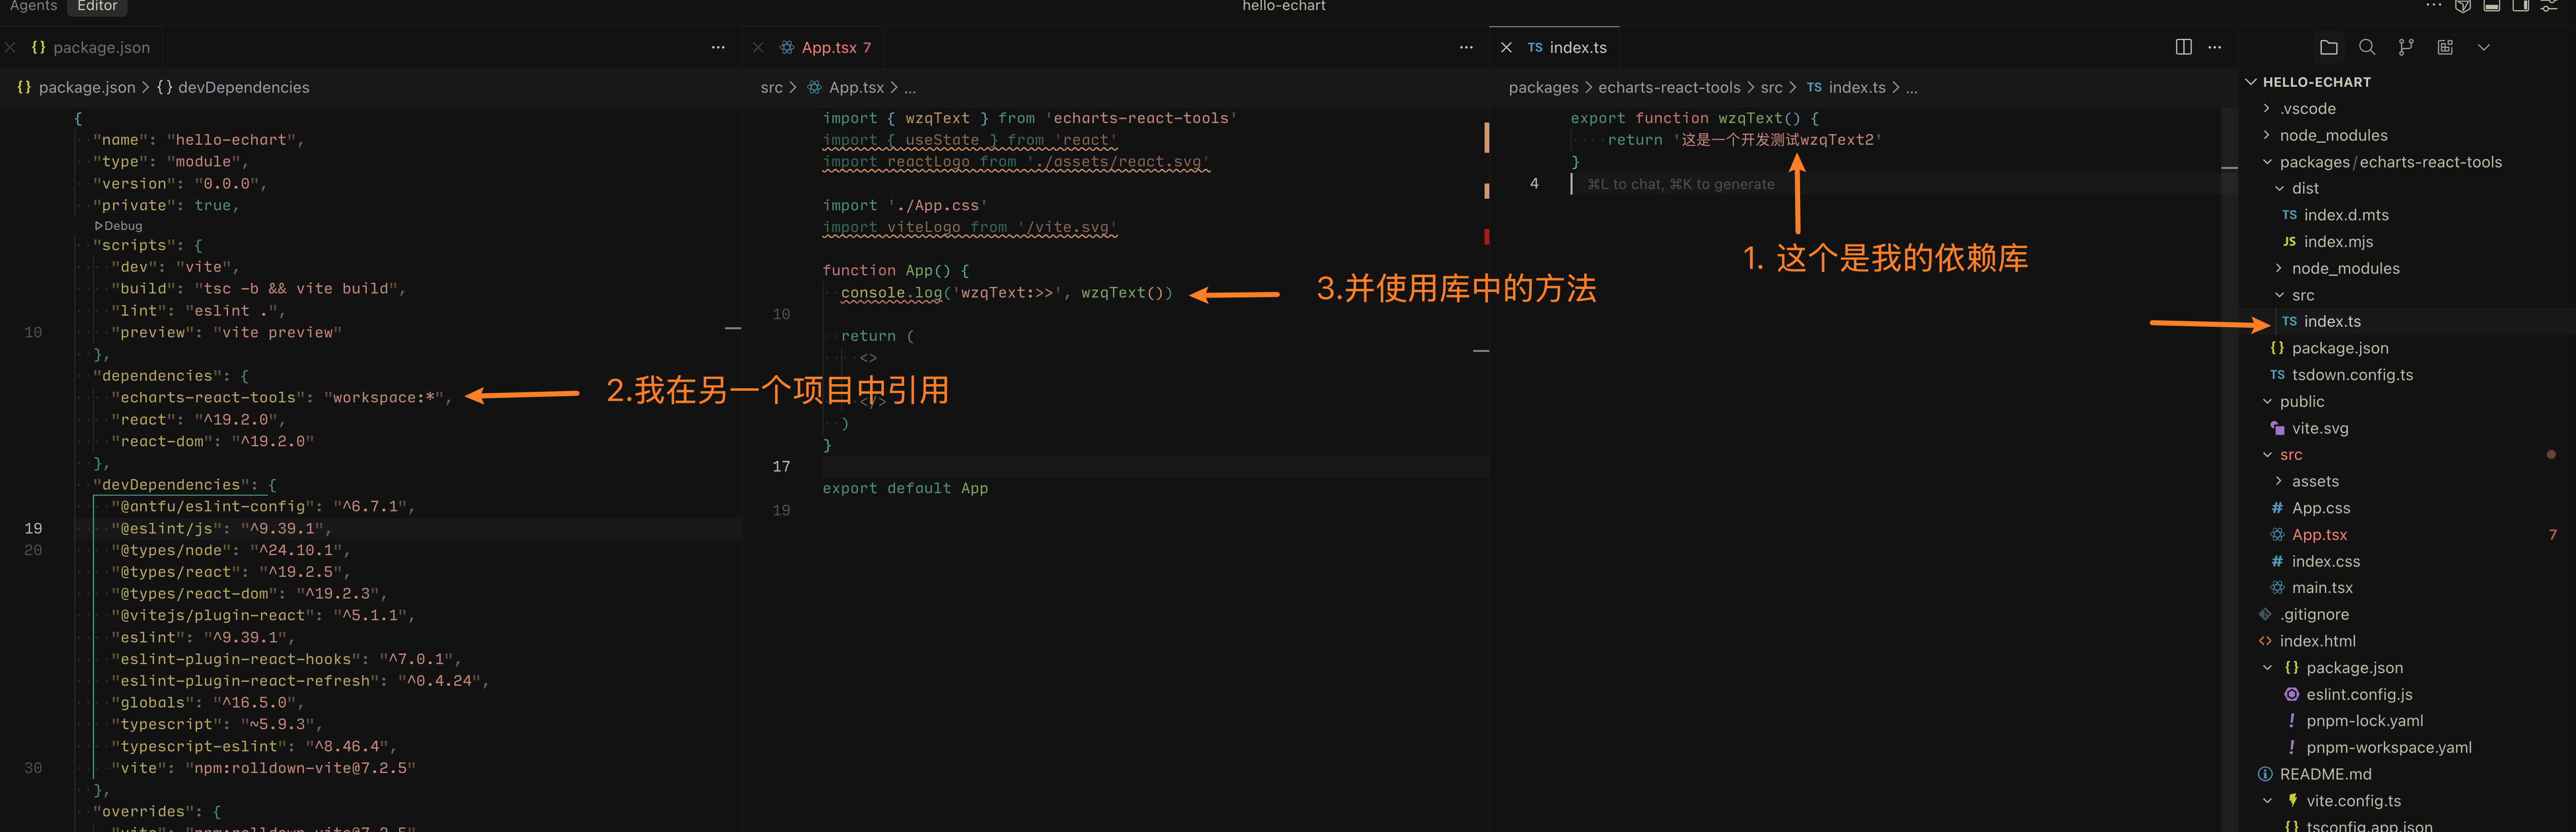
Task: Click Debug codelens above scripts
Action: (119, 226)
